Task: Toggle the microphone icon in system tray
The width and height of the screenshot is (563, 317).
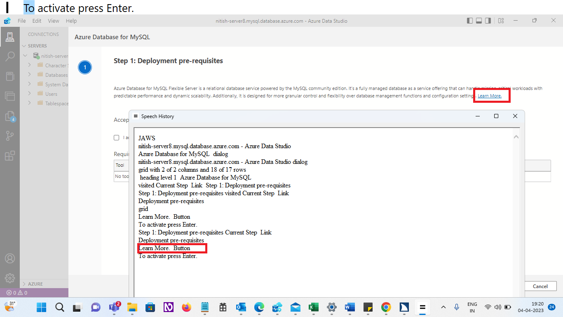Action: pyautogui.click(x=456, y=307)
